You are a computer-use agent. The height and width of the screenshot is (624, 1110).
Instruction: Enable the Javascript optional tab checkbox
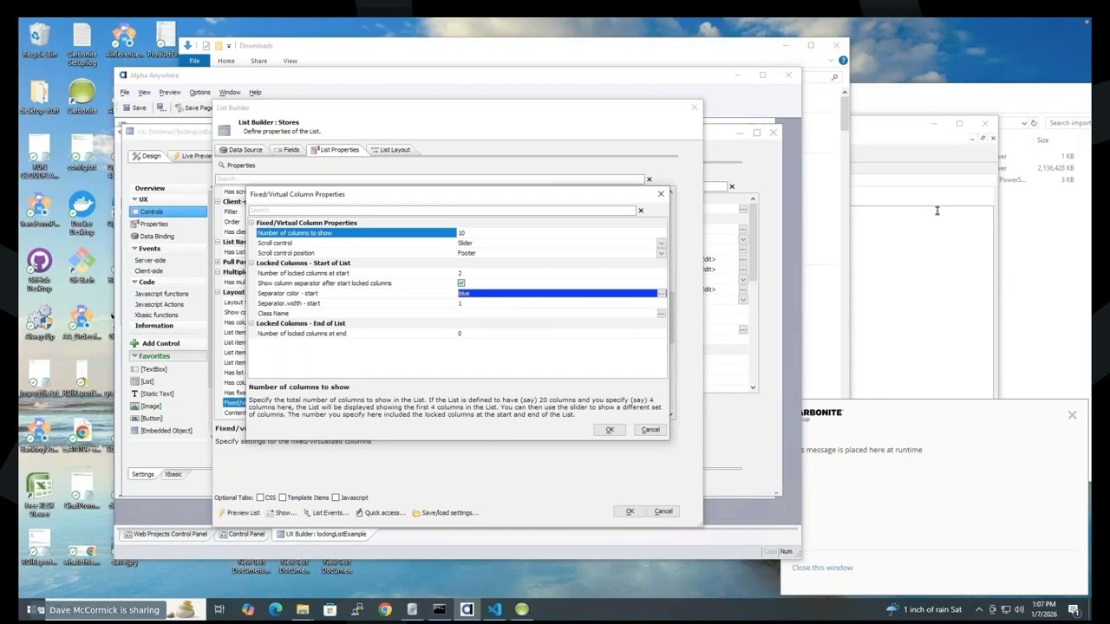(x=336, y=497)
